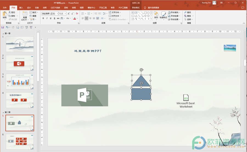Image resolution: width=247 pixels, height=152 pixels.
Task: Align text right in the paragraph group
Action: point(90,18)
